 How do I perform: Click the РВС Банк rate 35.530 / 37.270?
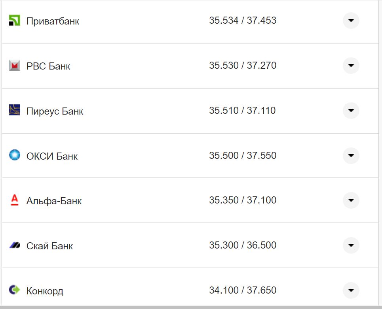click(x=243, y=66)
